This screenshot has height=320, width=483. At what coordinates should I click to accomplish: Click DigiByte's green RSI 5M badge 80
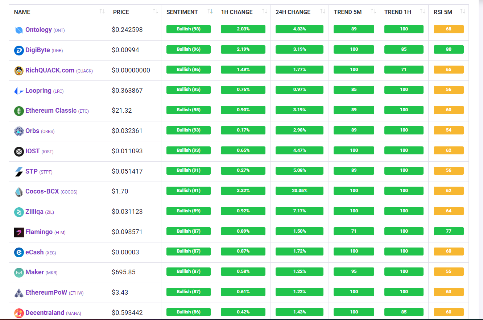(x=449, y=49)
